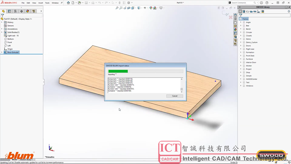Click the Search Commands field
The height and width of the screenshot is (164, 291).
243,3
